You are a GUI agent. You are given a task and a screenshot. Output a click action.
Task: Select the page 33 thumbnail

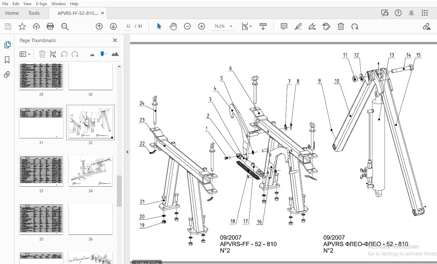[x=41, y=171]
